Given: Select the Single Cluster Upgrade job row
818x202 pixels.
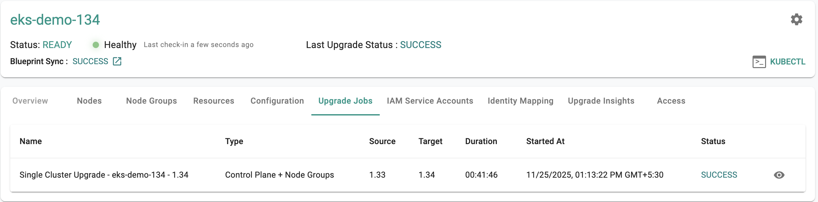Looking at the screenshot, I should [x=104, y=175].
